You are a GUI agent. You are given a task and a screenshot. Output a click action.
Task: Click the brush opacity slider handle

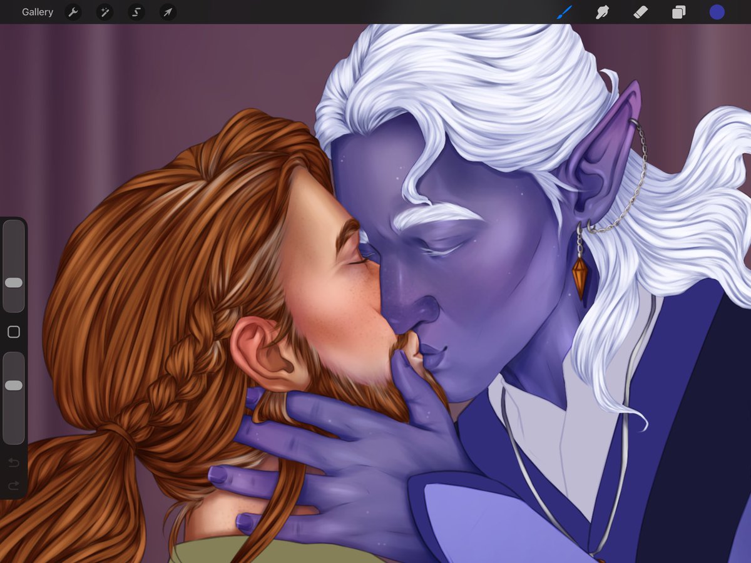[14, 385]
